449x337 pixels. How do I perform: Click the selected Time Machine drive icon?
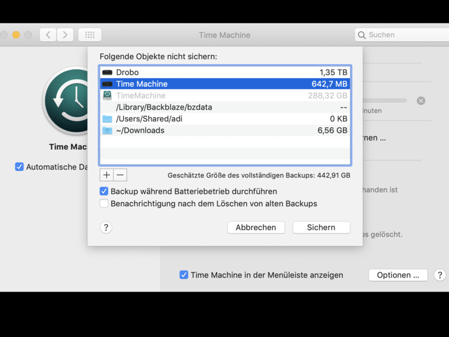107,84
